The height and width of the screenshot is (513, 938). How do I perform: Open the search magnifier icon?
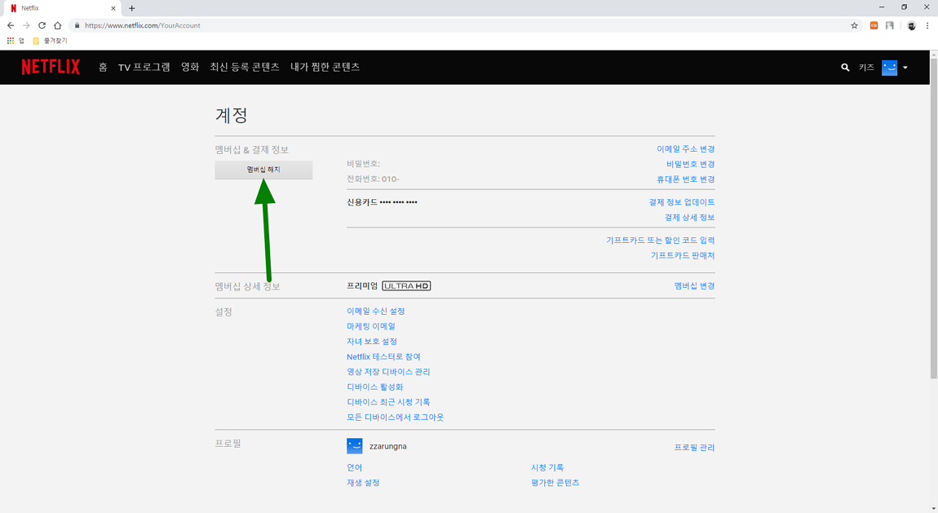(845, 68)
